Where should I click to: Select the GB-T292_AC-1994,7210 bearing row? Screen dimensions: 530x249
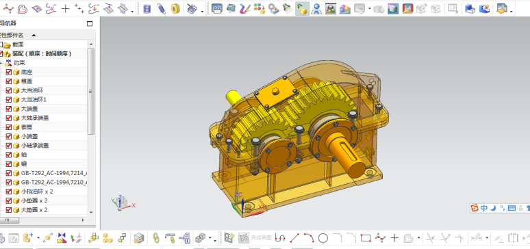54,182
